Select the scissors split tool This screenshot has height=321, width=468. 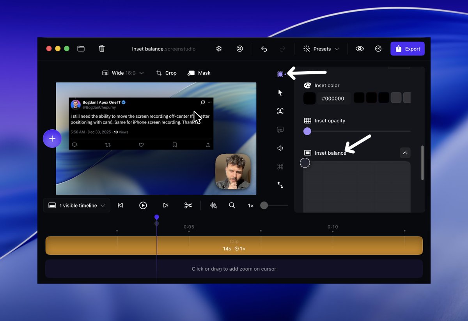[188, 205]
